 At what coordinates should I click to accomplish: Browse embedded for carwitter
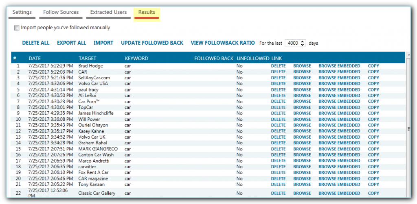pyautogui.click(x=339, y=167)
